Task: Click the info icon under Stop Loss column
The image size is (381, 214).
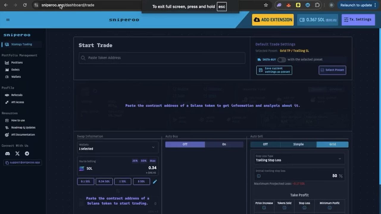Action: (304, 208)
